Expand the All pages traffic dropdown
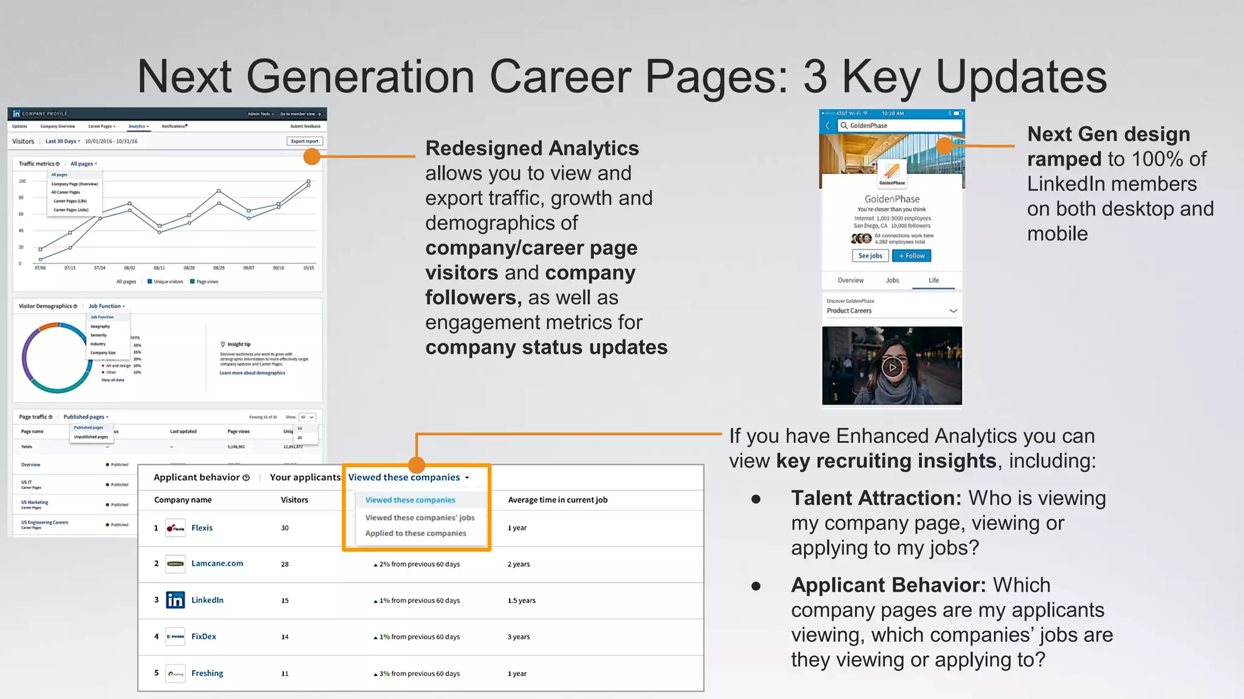This screenshot has height=699, width=1244. click(83, 164)
